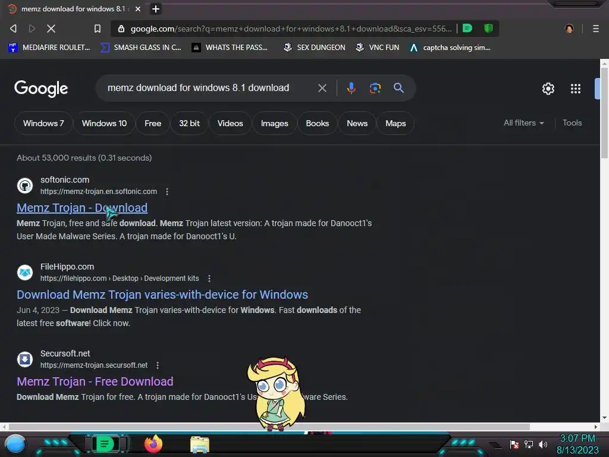Open the browser profile avatar
This screenshot has width=609, height=457.
pyautogui.click(x=569, y=29)
